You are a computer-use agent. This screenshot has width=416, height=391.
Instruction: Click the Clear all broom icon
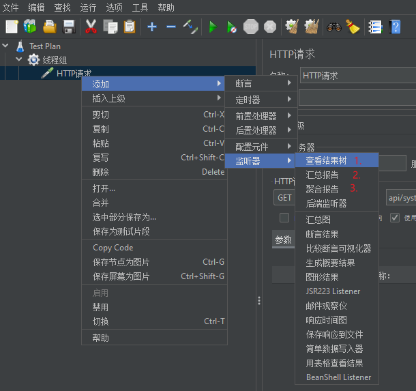(353, 27)
